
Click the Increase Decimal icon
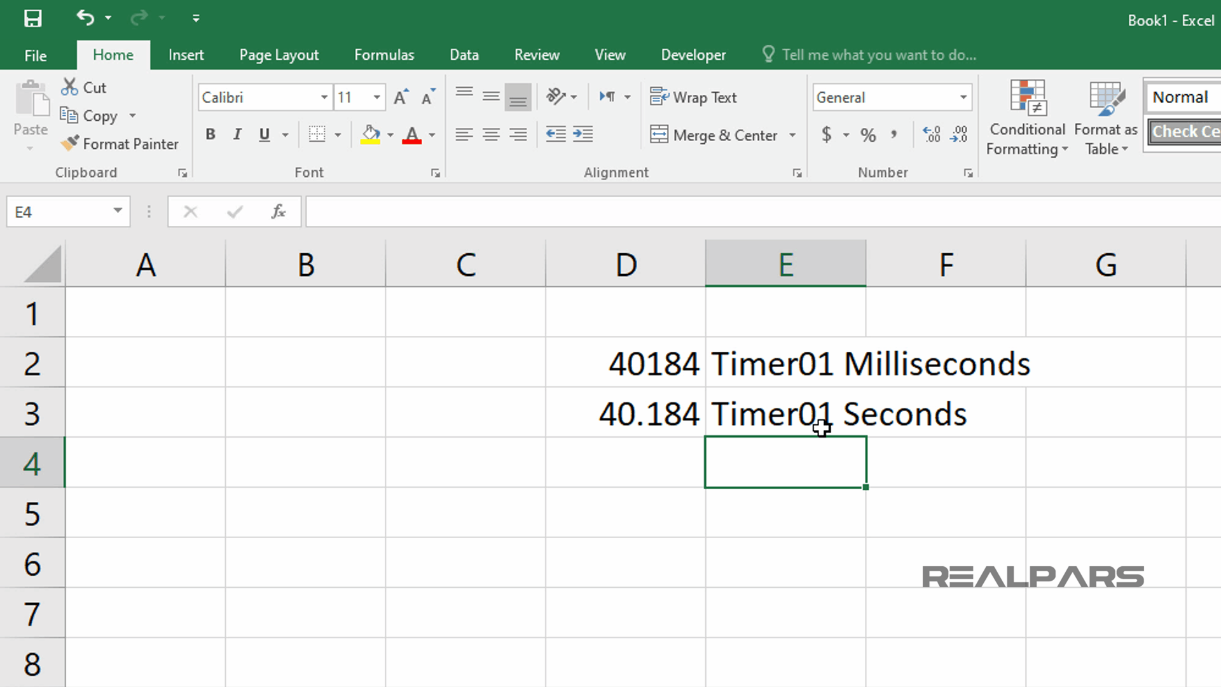click(932, 134)
